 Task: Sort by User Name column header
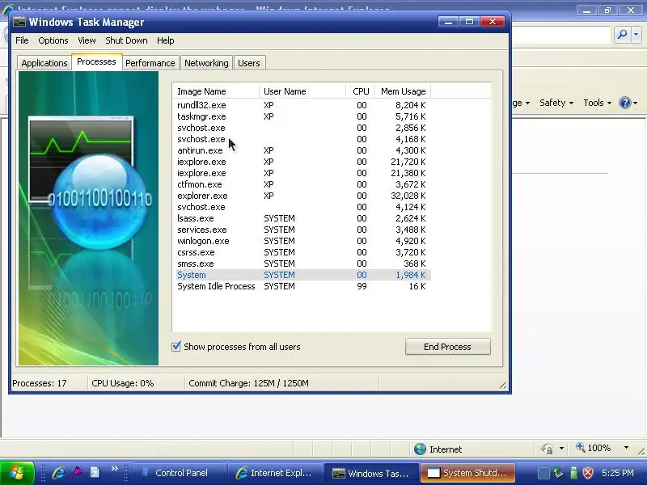click(302, 91)
